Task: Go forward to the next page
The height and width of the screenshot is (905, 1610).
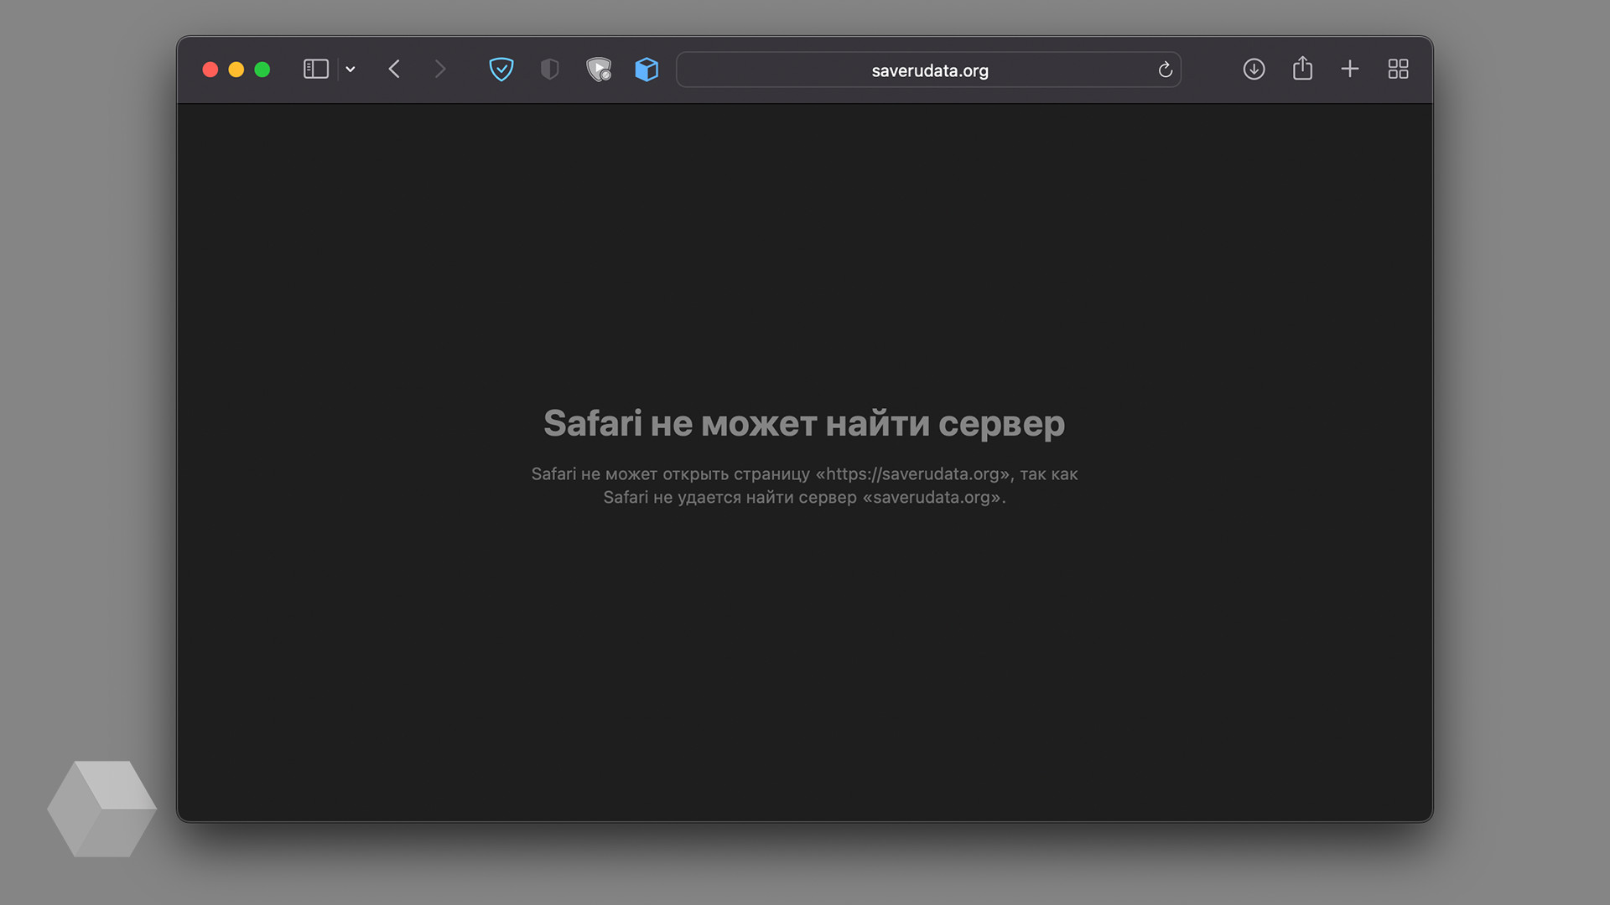Action: point(440,70)
